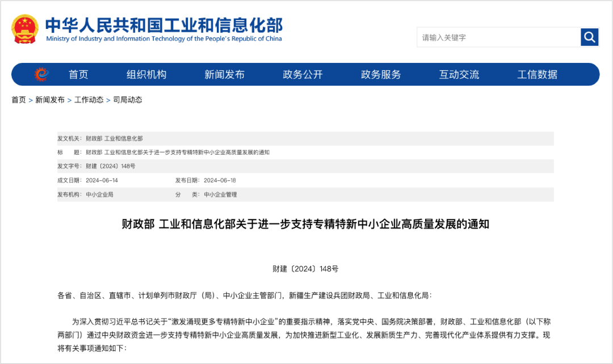
Task: Open the 工信数据 navigation menu
Action: click(x=537, y=74)
